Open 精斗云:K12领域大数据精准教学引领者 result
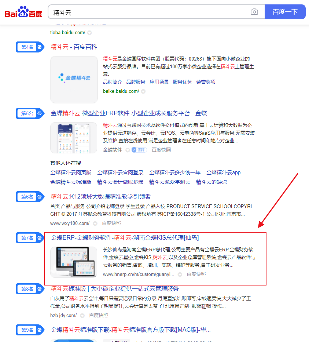This screenshot has height=342, width=309. click(100, 197)
